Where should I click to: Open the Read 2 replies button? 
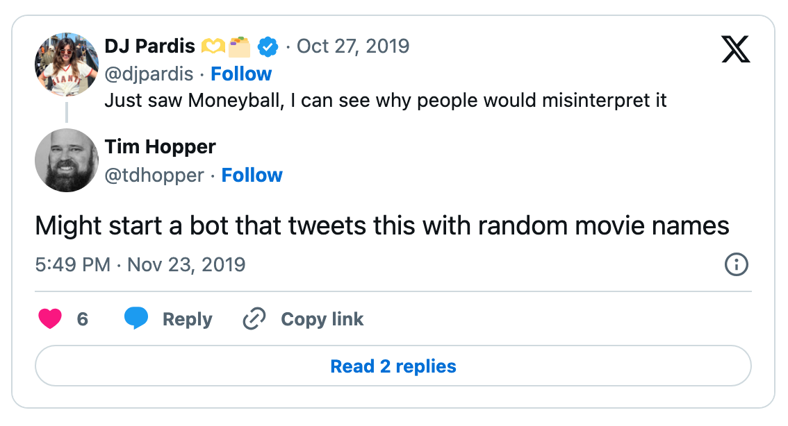(x=393, y=366)
